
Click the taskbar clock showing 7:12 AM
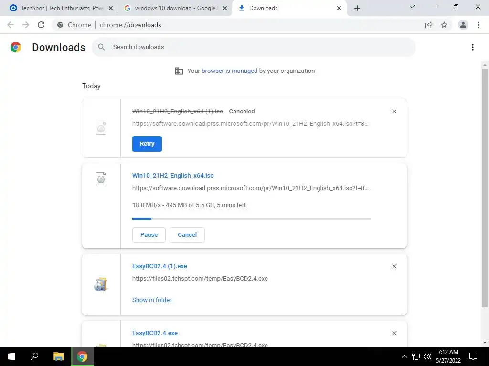448,356
